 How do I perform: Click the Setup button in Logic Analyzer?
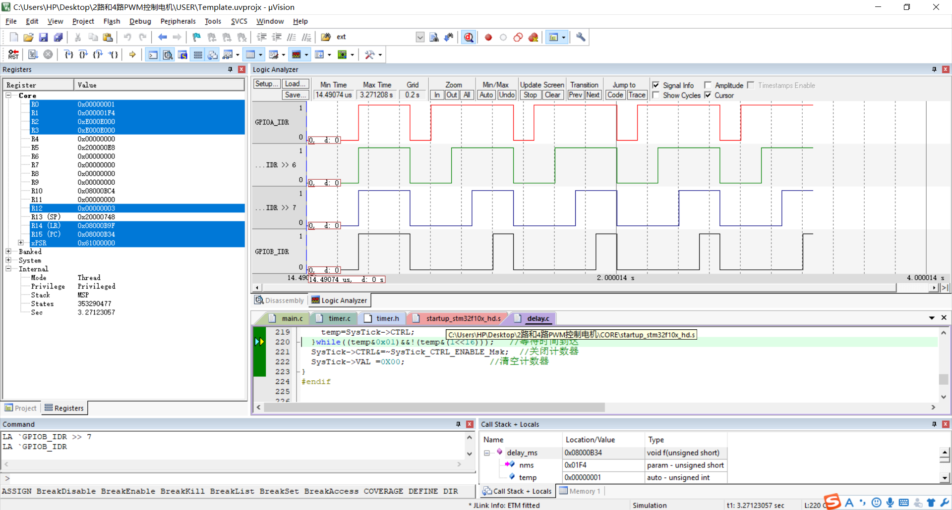click(266, 84)
